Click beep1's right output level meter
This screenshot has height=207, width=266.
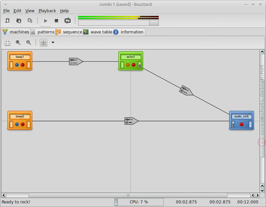(29, 65)
